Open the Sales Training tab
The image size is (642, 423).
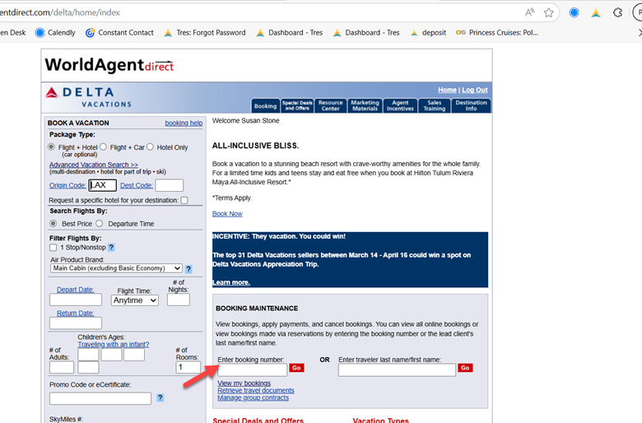tap(434, 105)
